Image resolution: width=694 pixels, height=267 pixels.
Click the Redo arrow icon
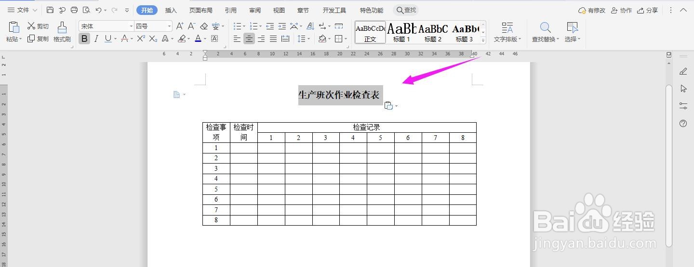115,10
